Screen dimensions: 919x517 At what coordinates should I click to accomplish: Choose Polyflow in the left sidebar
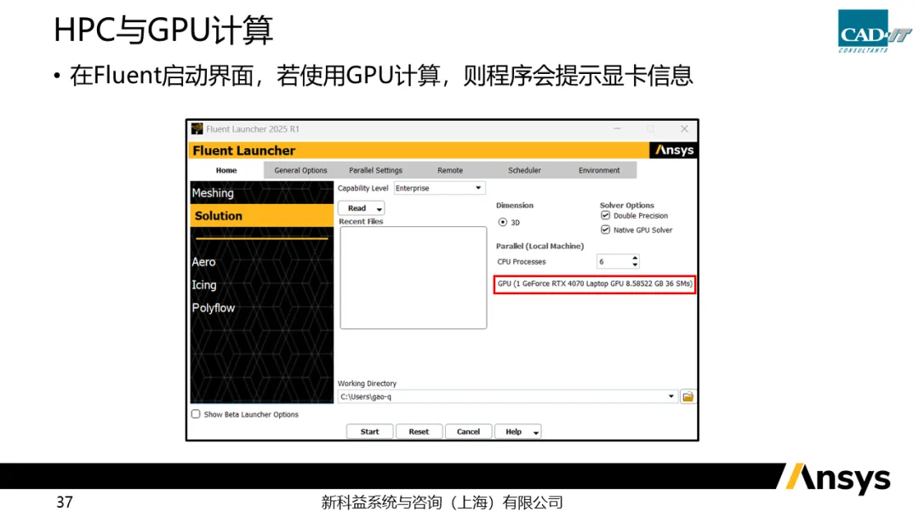pyautogui.click(x=213, y=308)
